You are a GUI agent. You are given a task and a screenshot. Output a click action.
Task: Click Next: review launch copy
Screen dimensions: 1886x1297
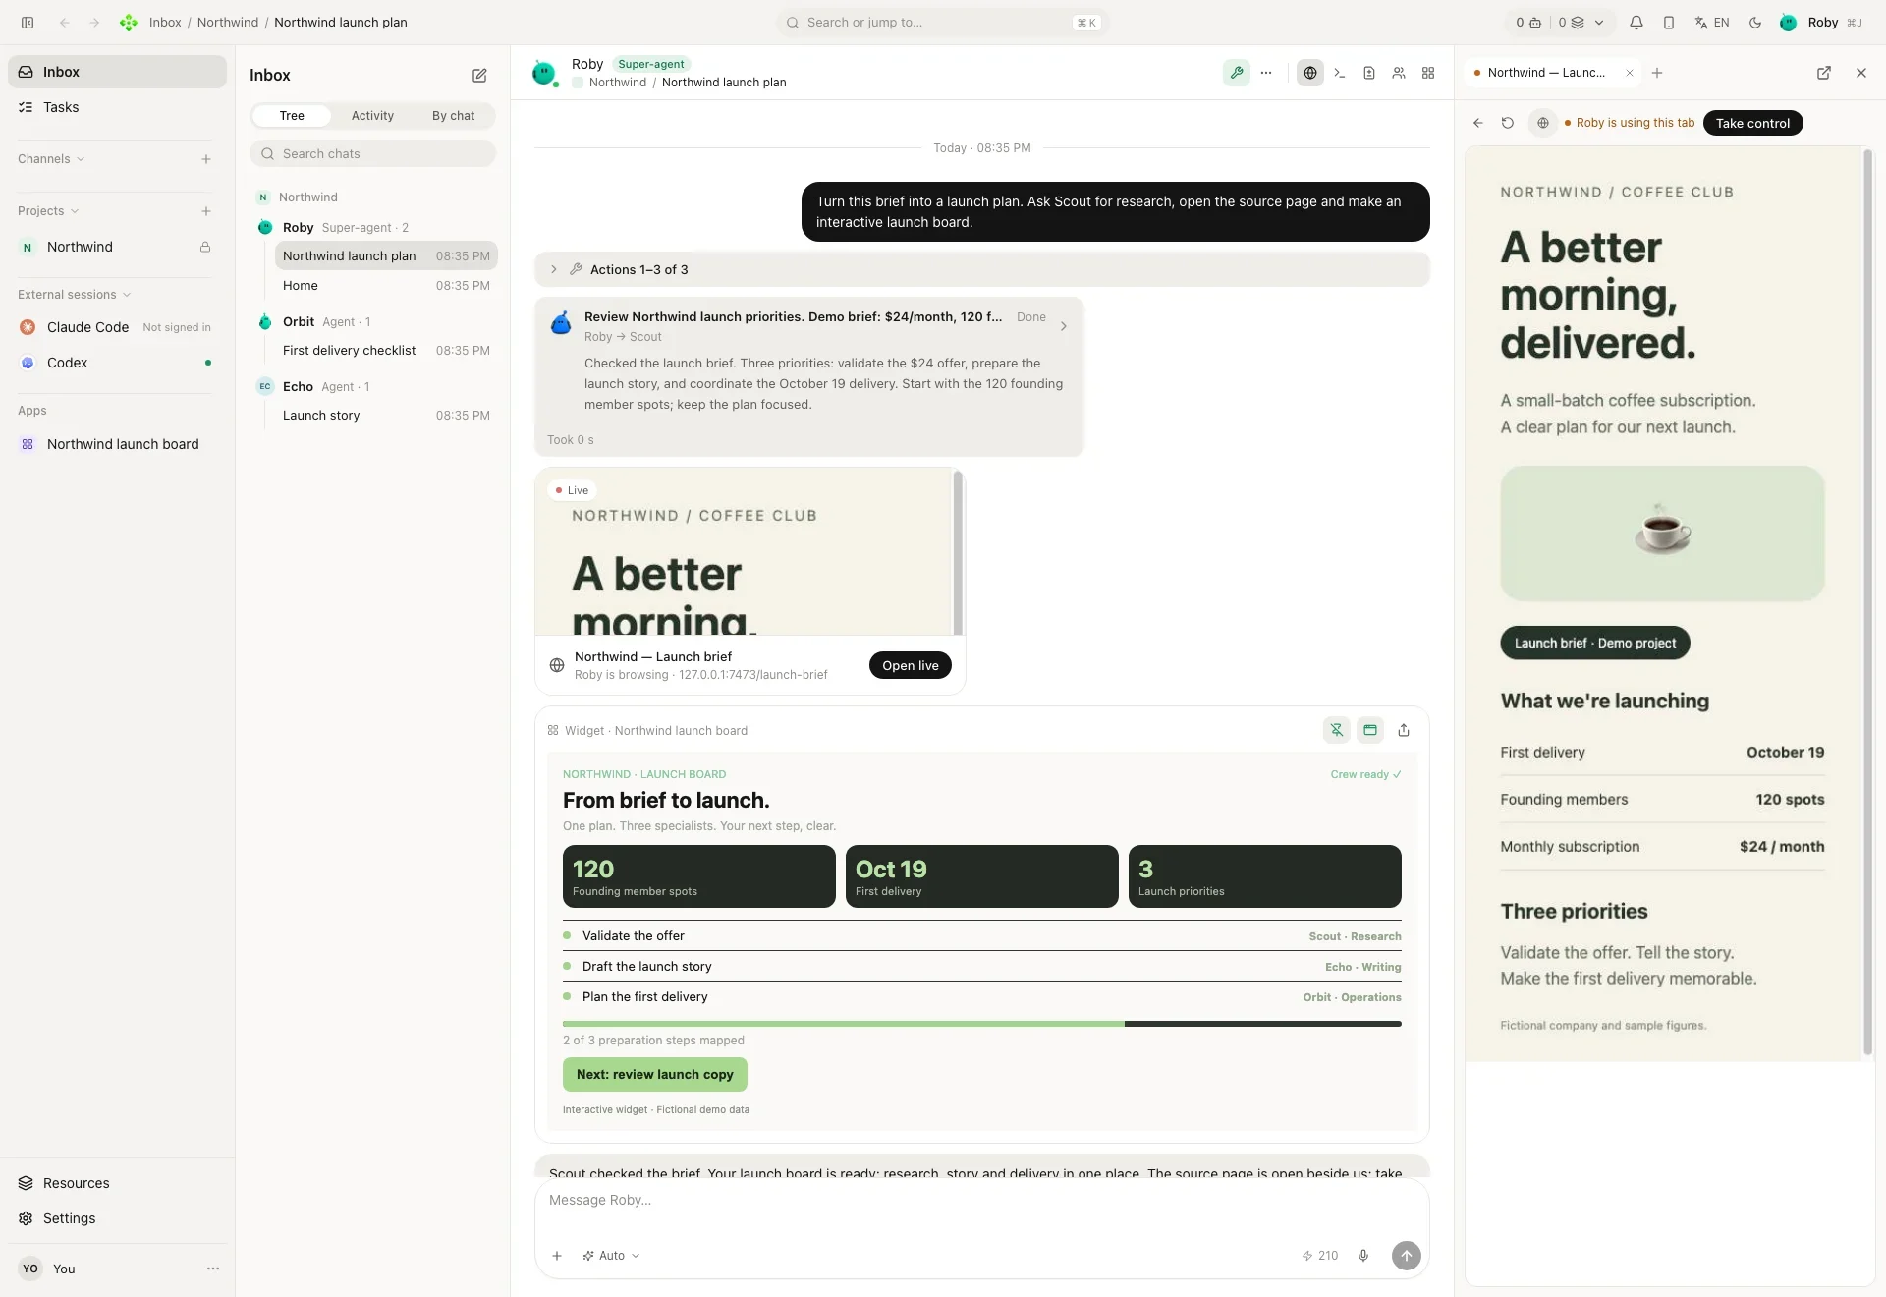click(x=654, y=1074)
